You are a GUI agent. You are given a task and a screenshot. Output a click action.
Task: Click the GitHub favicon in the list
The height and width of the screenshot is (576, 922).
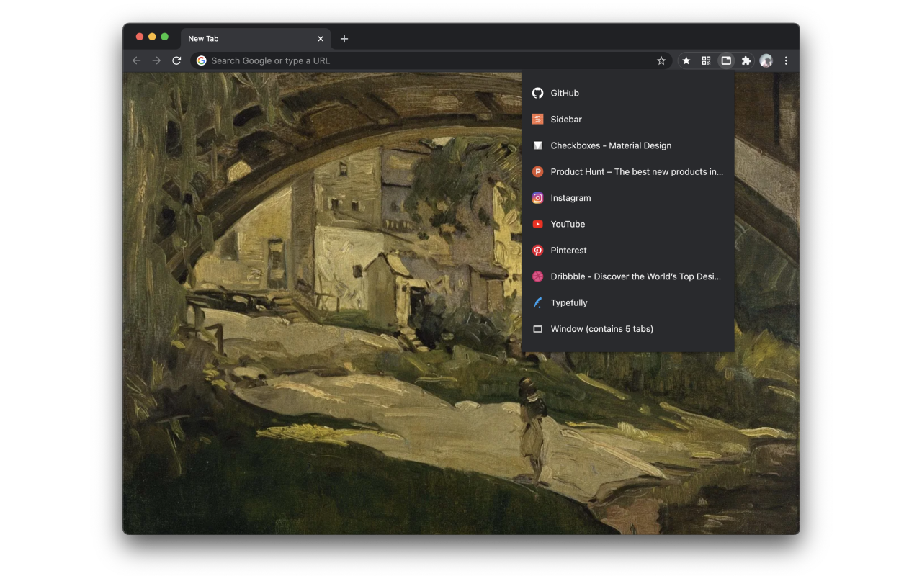tap(537, 93)
